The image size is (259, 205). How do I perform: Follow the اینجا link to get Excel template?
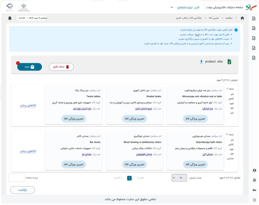point(197,35)
